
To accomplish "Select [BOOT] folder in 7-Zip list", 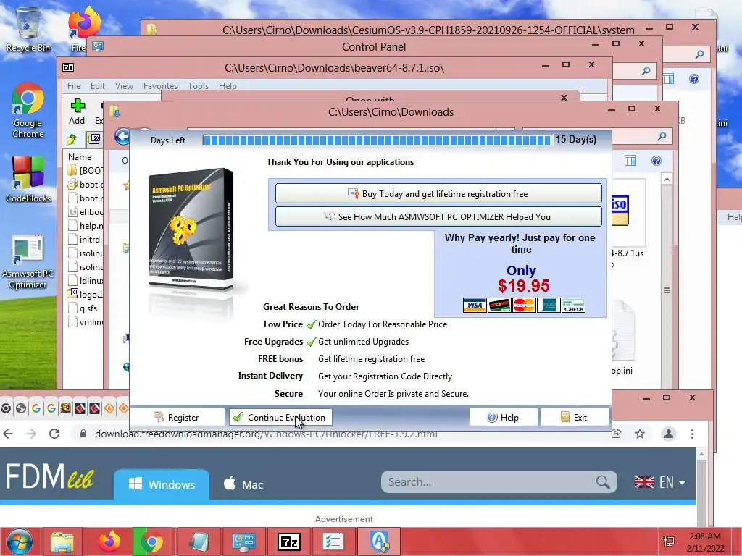I will tap(86, 170).
